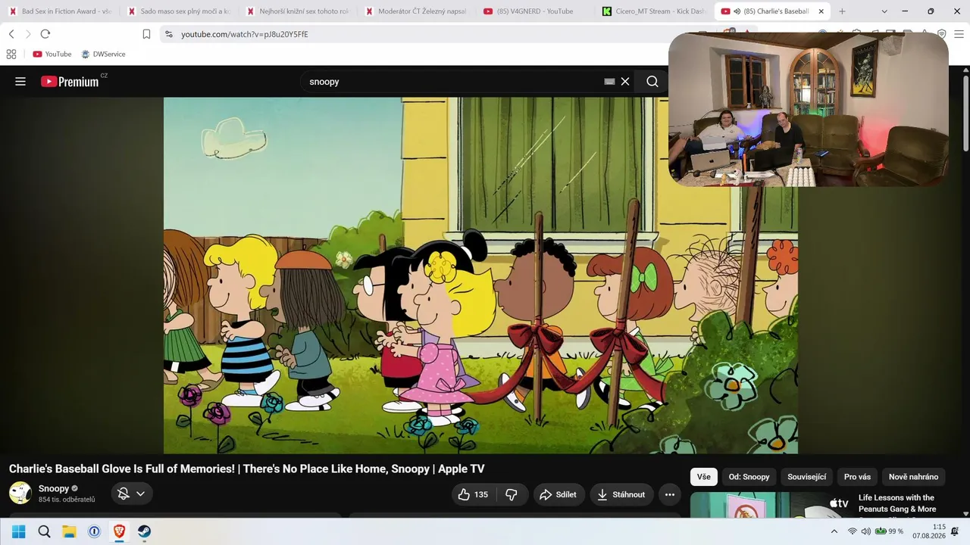This screenshot has width=970, height=545.
Task: Share the video via Sdílet
Action: pyautogui.click(x=559, y=494)
